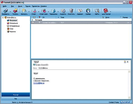Open the dropdown arrow next to Ответ

[39, 12]
